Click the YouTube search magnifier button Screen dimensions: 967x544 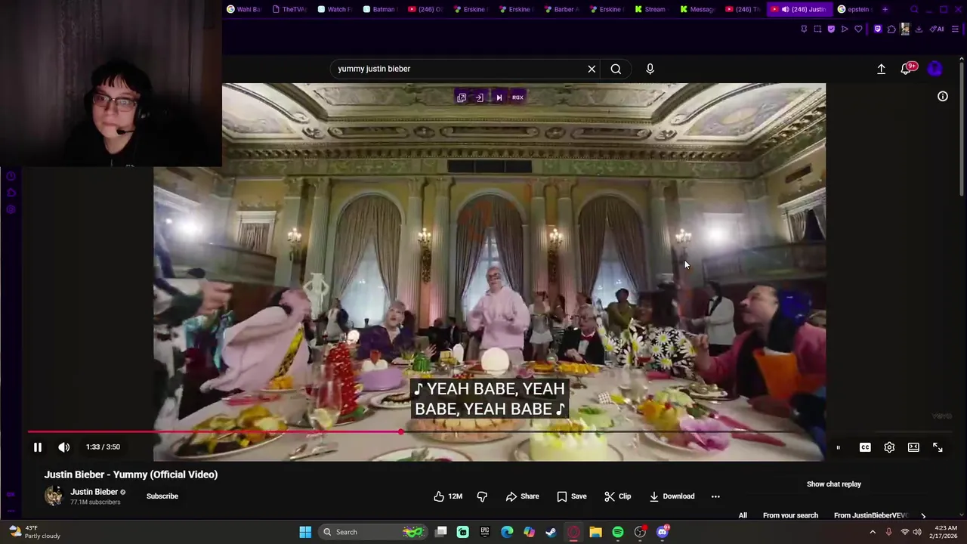pos(616,69)
